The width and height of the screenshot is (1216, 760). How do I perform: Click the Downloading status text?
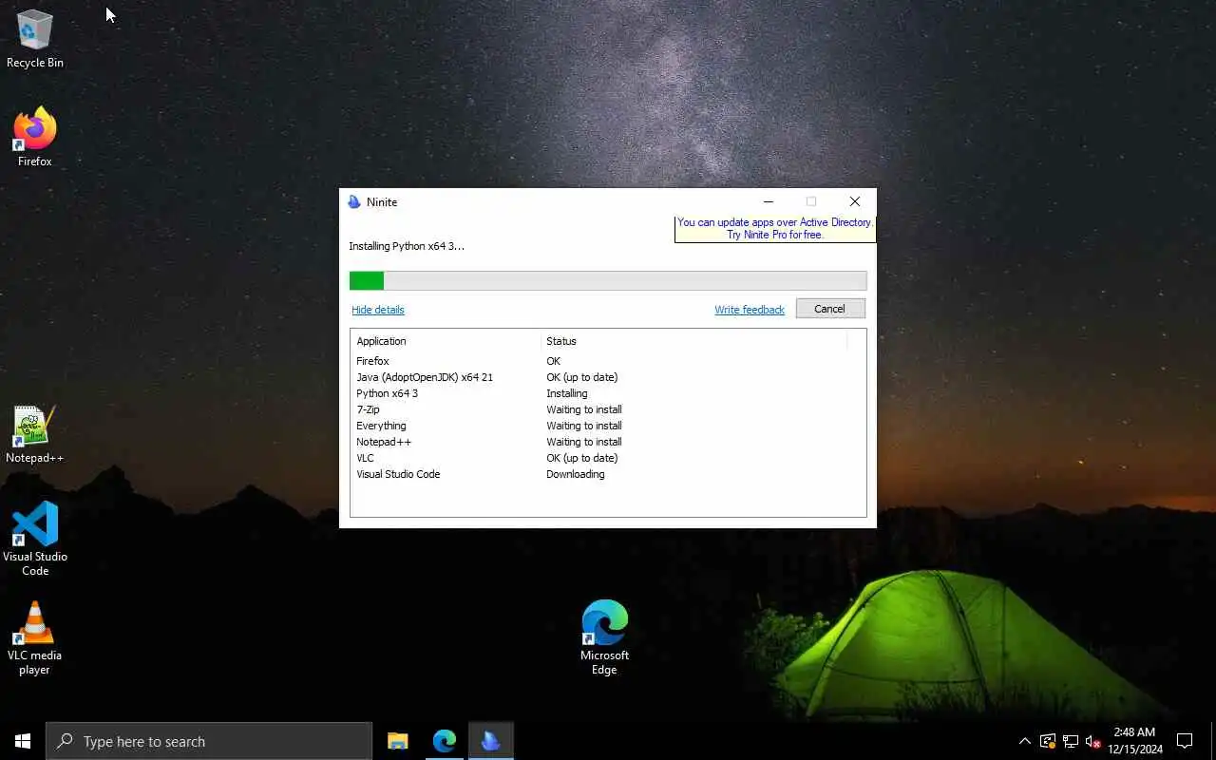tap(576, 474)
